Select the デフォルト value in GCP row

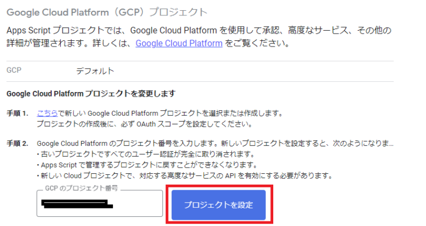point(95,71)
